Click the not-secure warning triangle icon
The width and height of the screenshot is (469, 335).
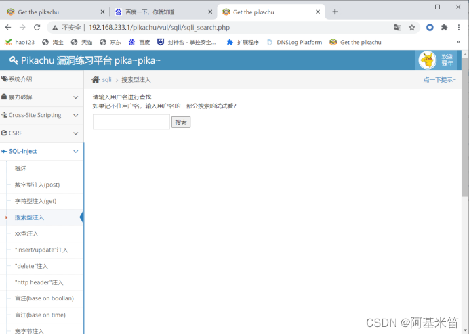[55, 28]
